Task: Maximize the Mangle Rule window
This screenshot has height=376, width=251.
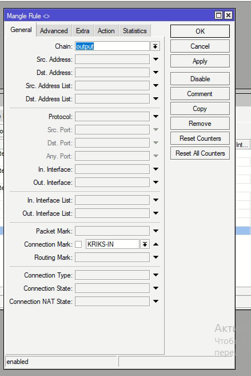Action: (x=218, y=15)
